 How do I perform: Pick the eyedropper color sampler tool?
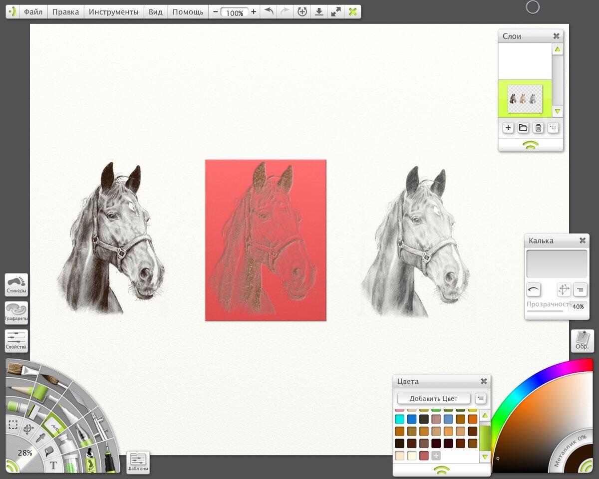tap(40, 438)
